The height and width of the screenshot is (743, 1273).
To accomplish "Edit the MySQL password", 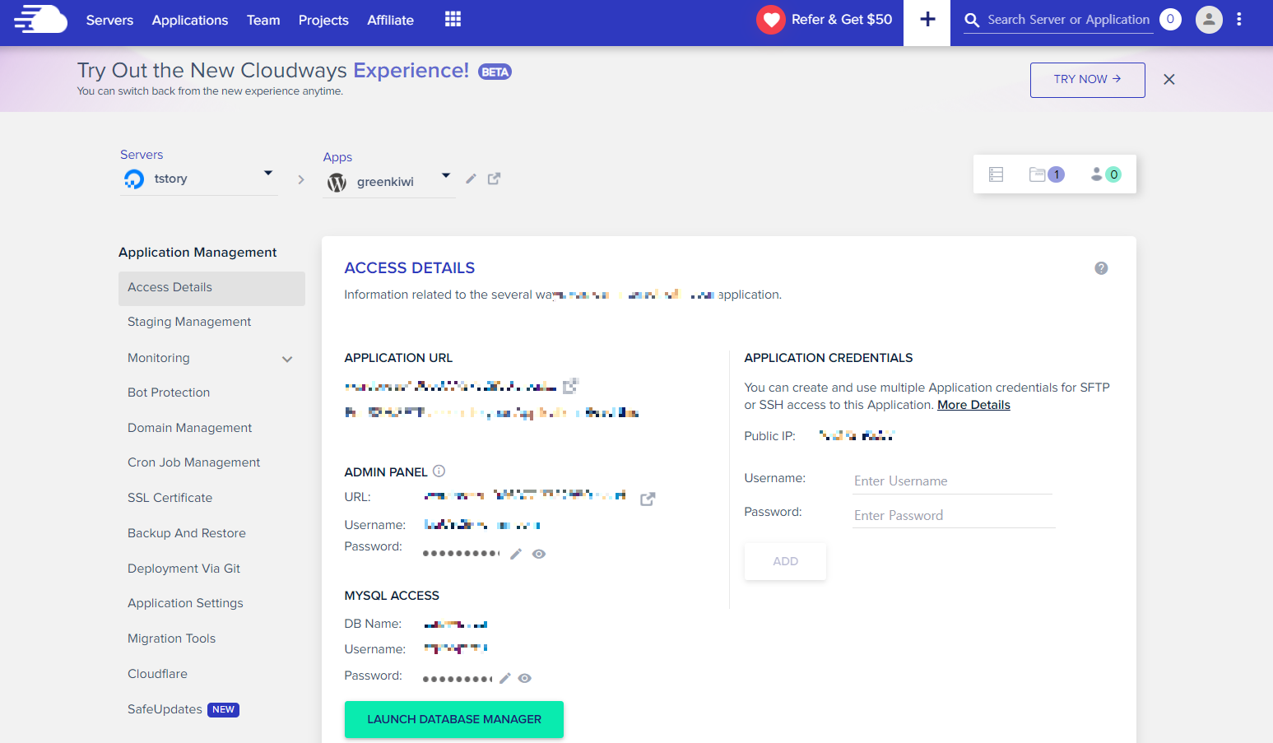I will coord(504,678).
